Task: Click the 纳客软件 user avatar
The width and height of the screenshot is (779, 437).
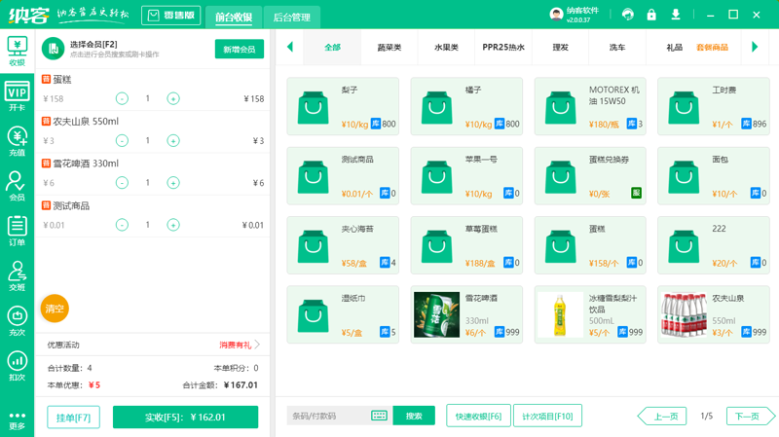Action: (x=556, y=15)
